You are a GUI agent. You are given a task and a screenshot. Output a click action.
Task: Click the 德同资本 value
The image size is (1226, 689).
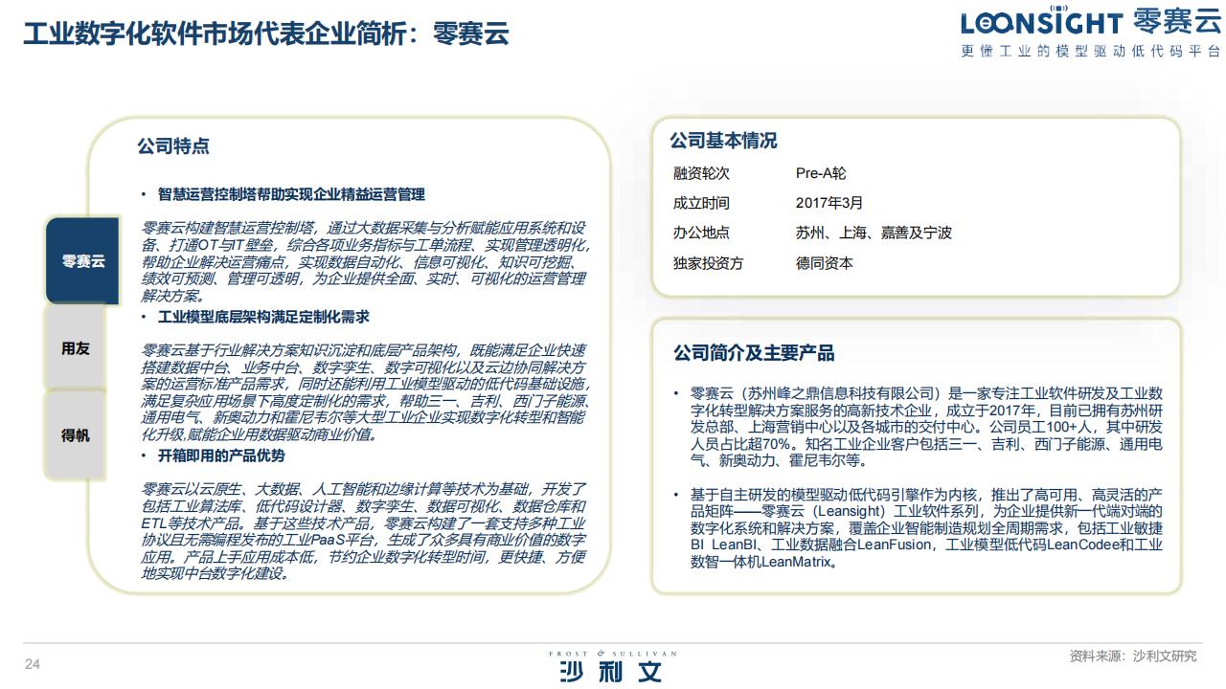[x=824, y=263]
